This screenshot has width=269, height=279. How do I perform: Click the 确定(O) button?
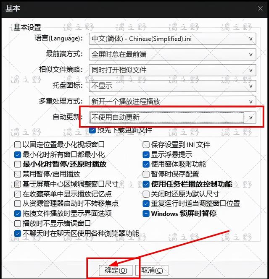[x=116, y=271]
